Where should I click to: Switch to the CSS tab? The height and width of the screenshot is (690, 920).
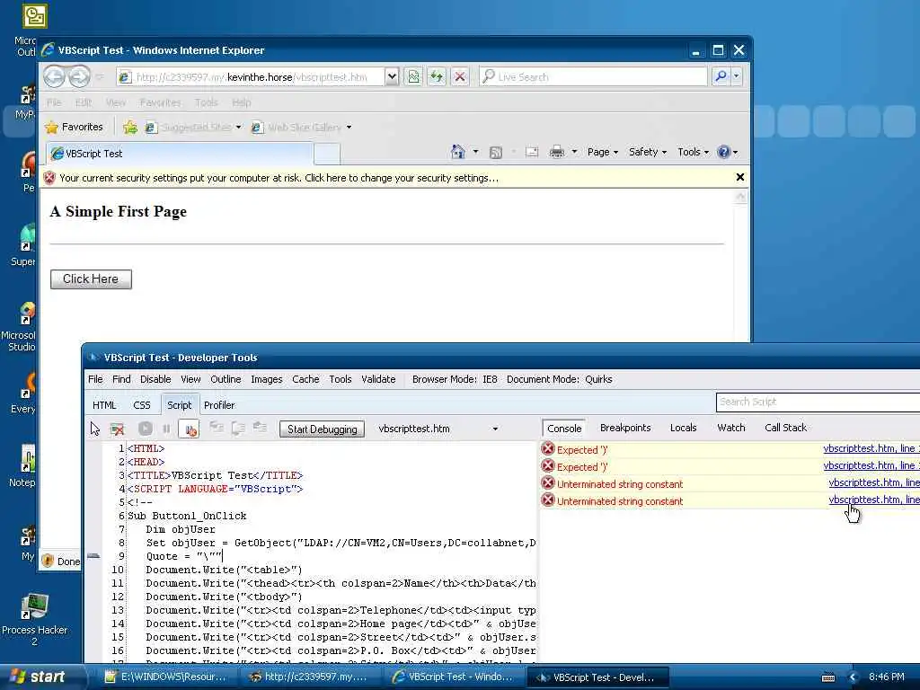coord(142,405)
